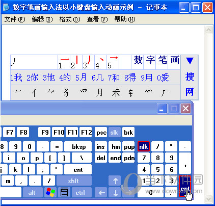
Task: Choose candidate 9用
Action: click(147, 78)
